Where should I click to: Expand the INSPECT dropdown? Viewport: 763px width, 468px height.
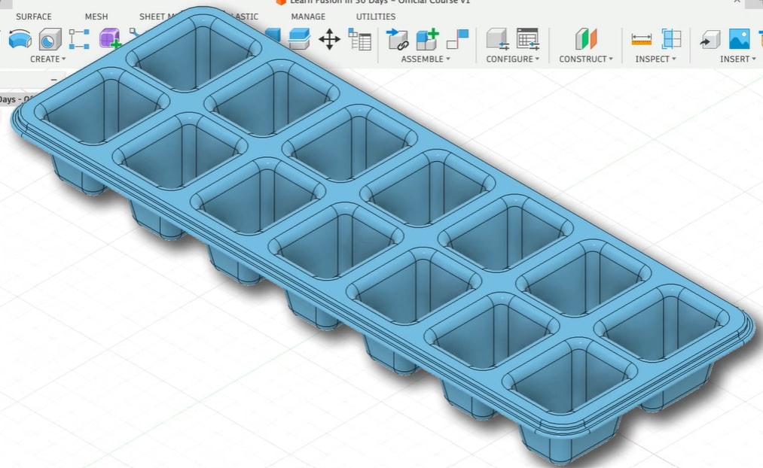(x=655, y=59)
